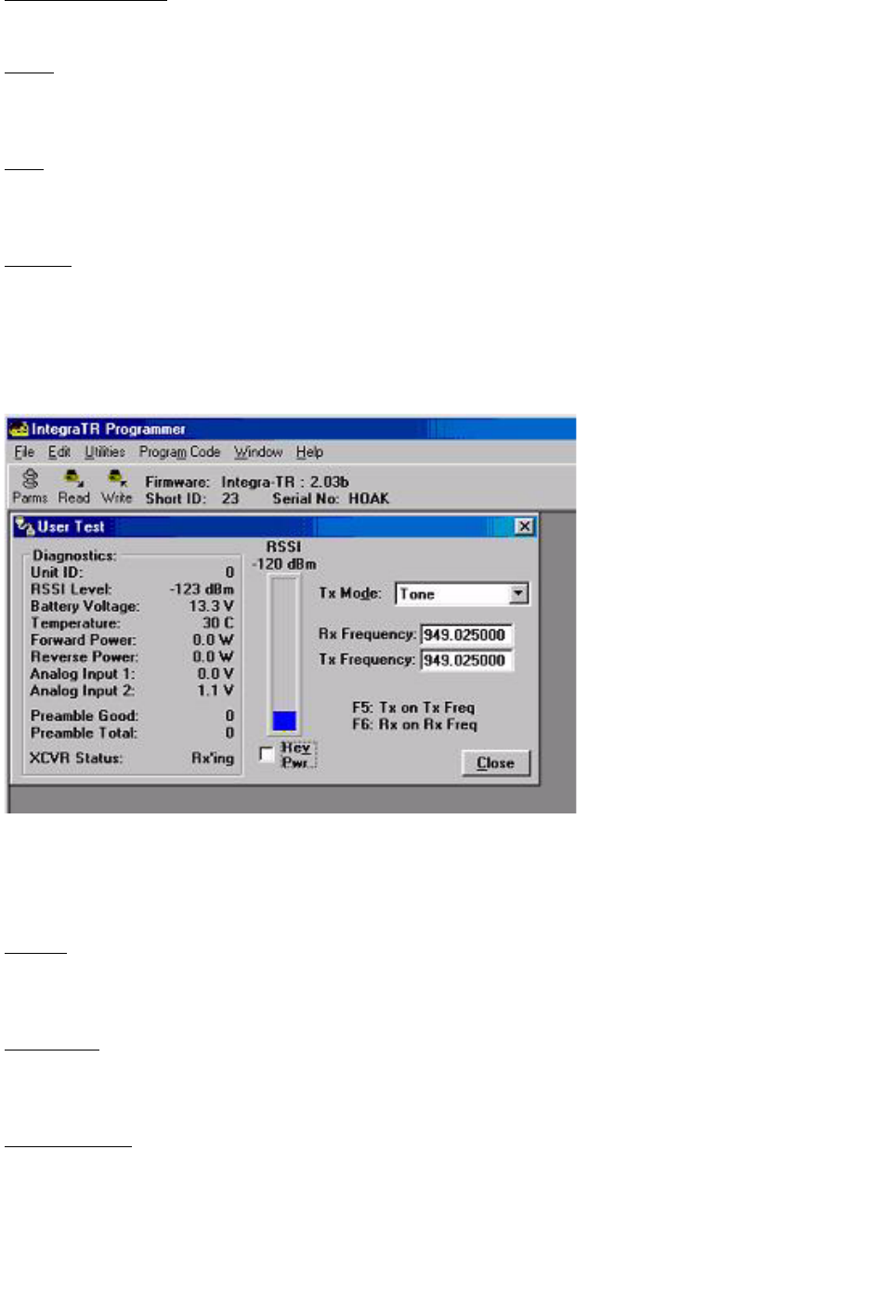
Task: Click the Forward Power 0.0 W value
Action: (213, 640)
